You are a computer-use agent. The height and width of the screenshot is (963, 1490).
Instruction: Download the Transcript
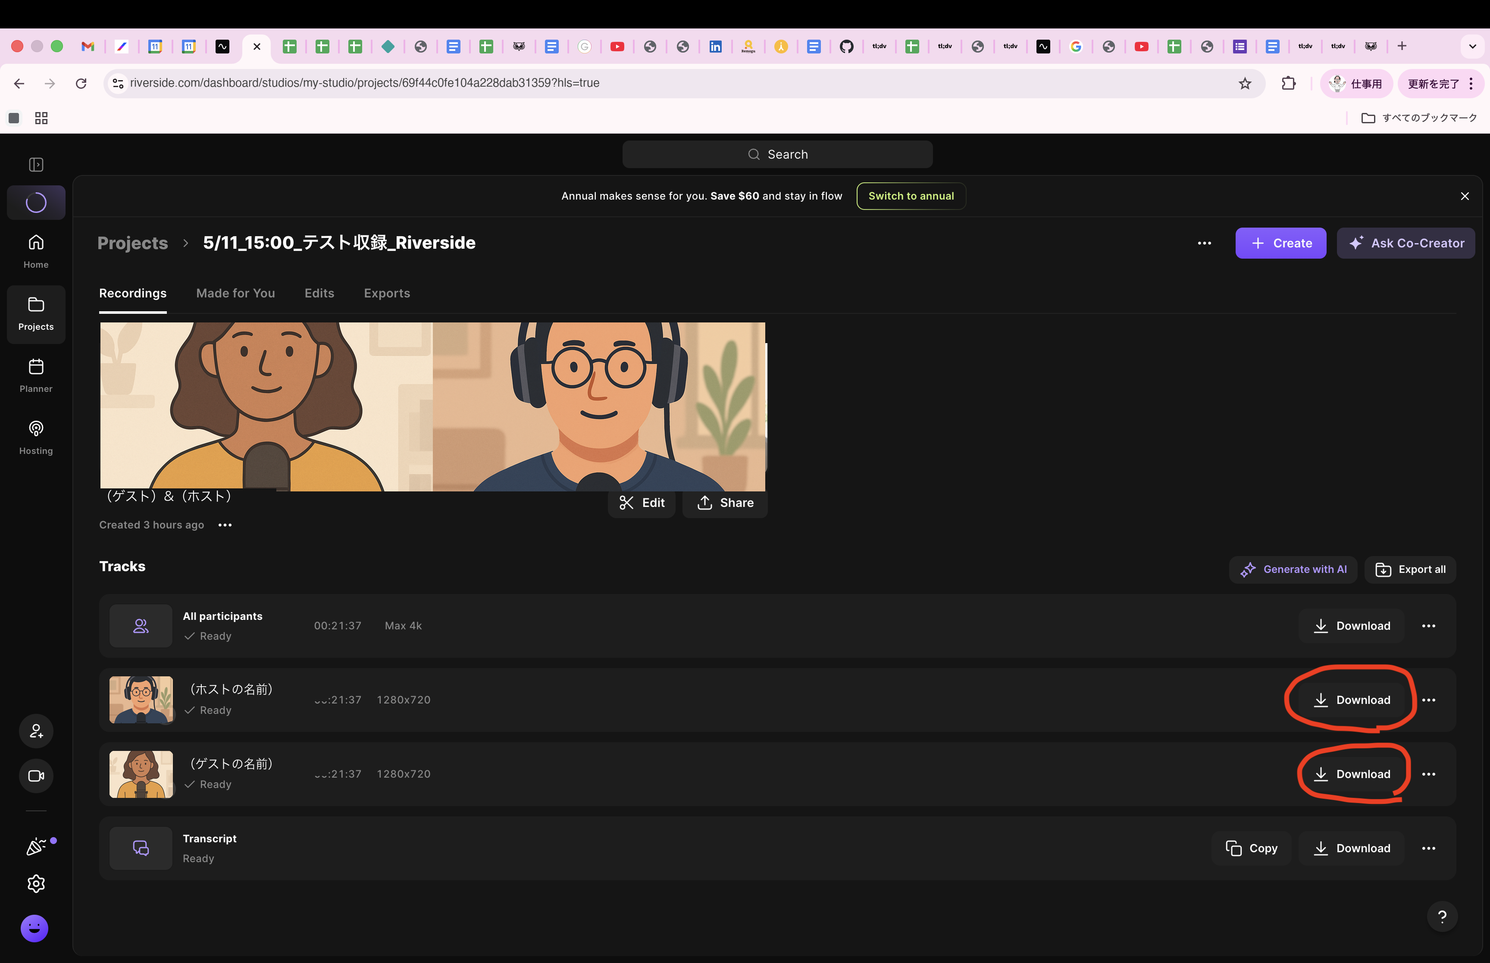[1351, 849]
